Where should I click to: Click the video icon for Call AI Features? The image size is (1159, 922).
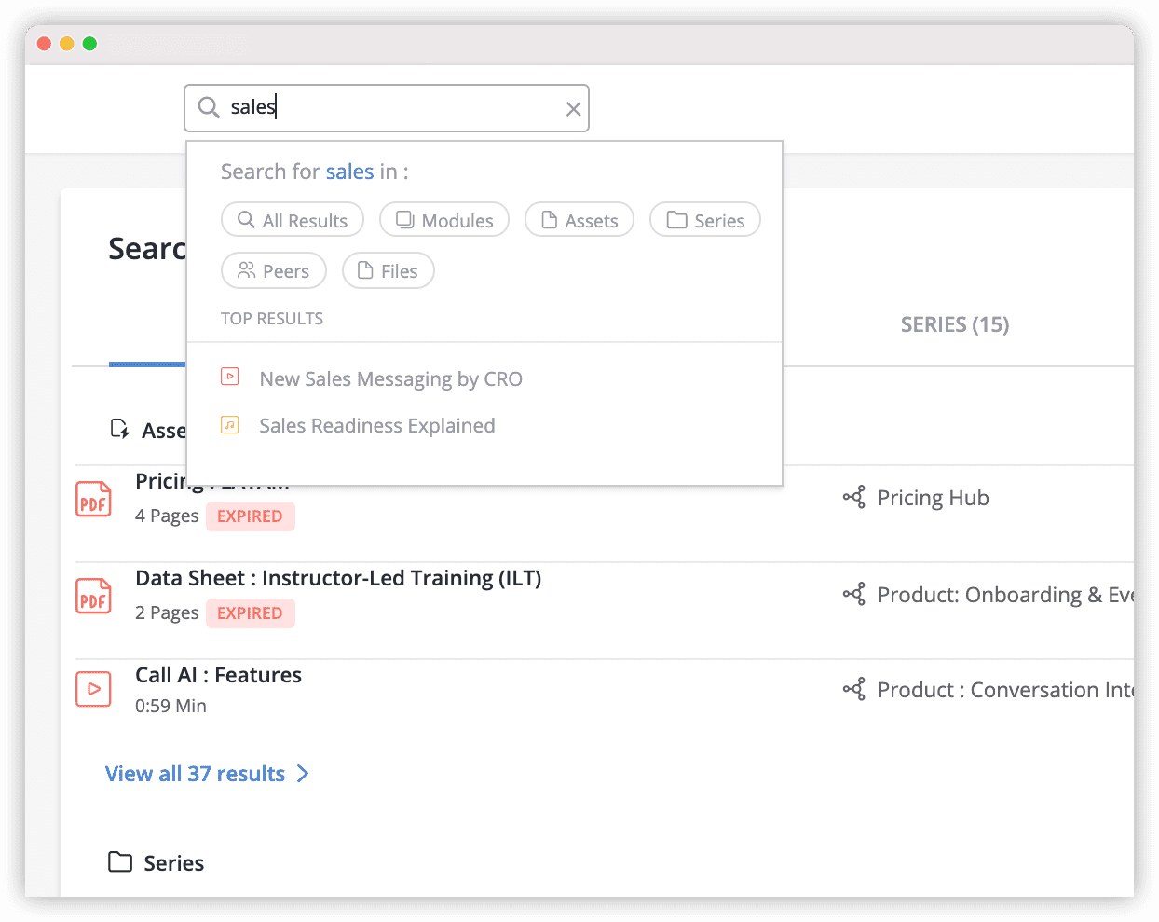93,689
